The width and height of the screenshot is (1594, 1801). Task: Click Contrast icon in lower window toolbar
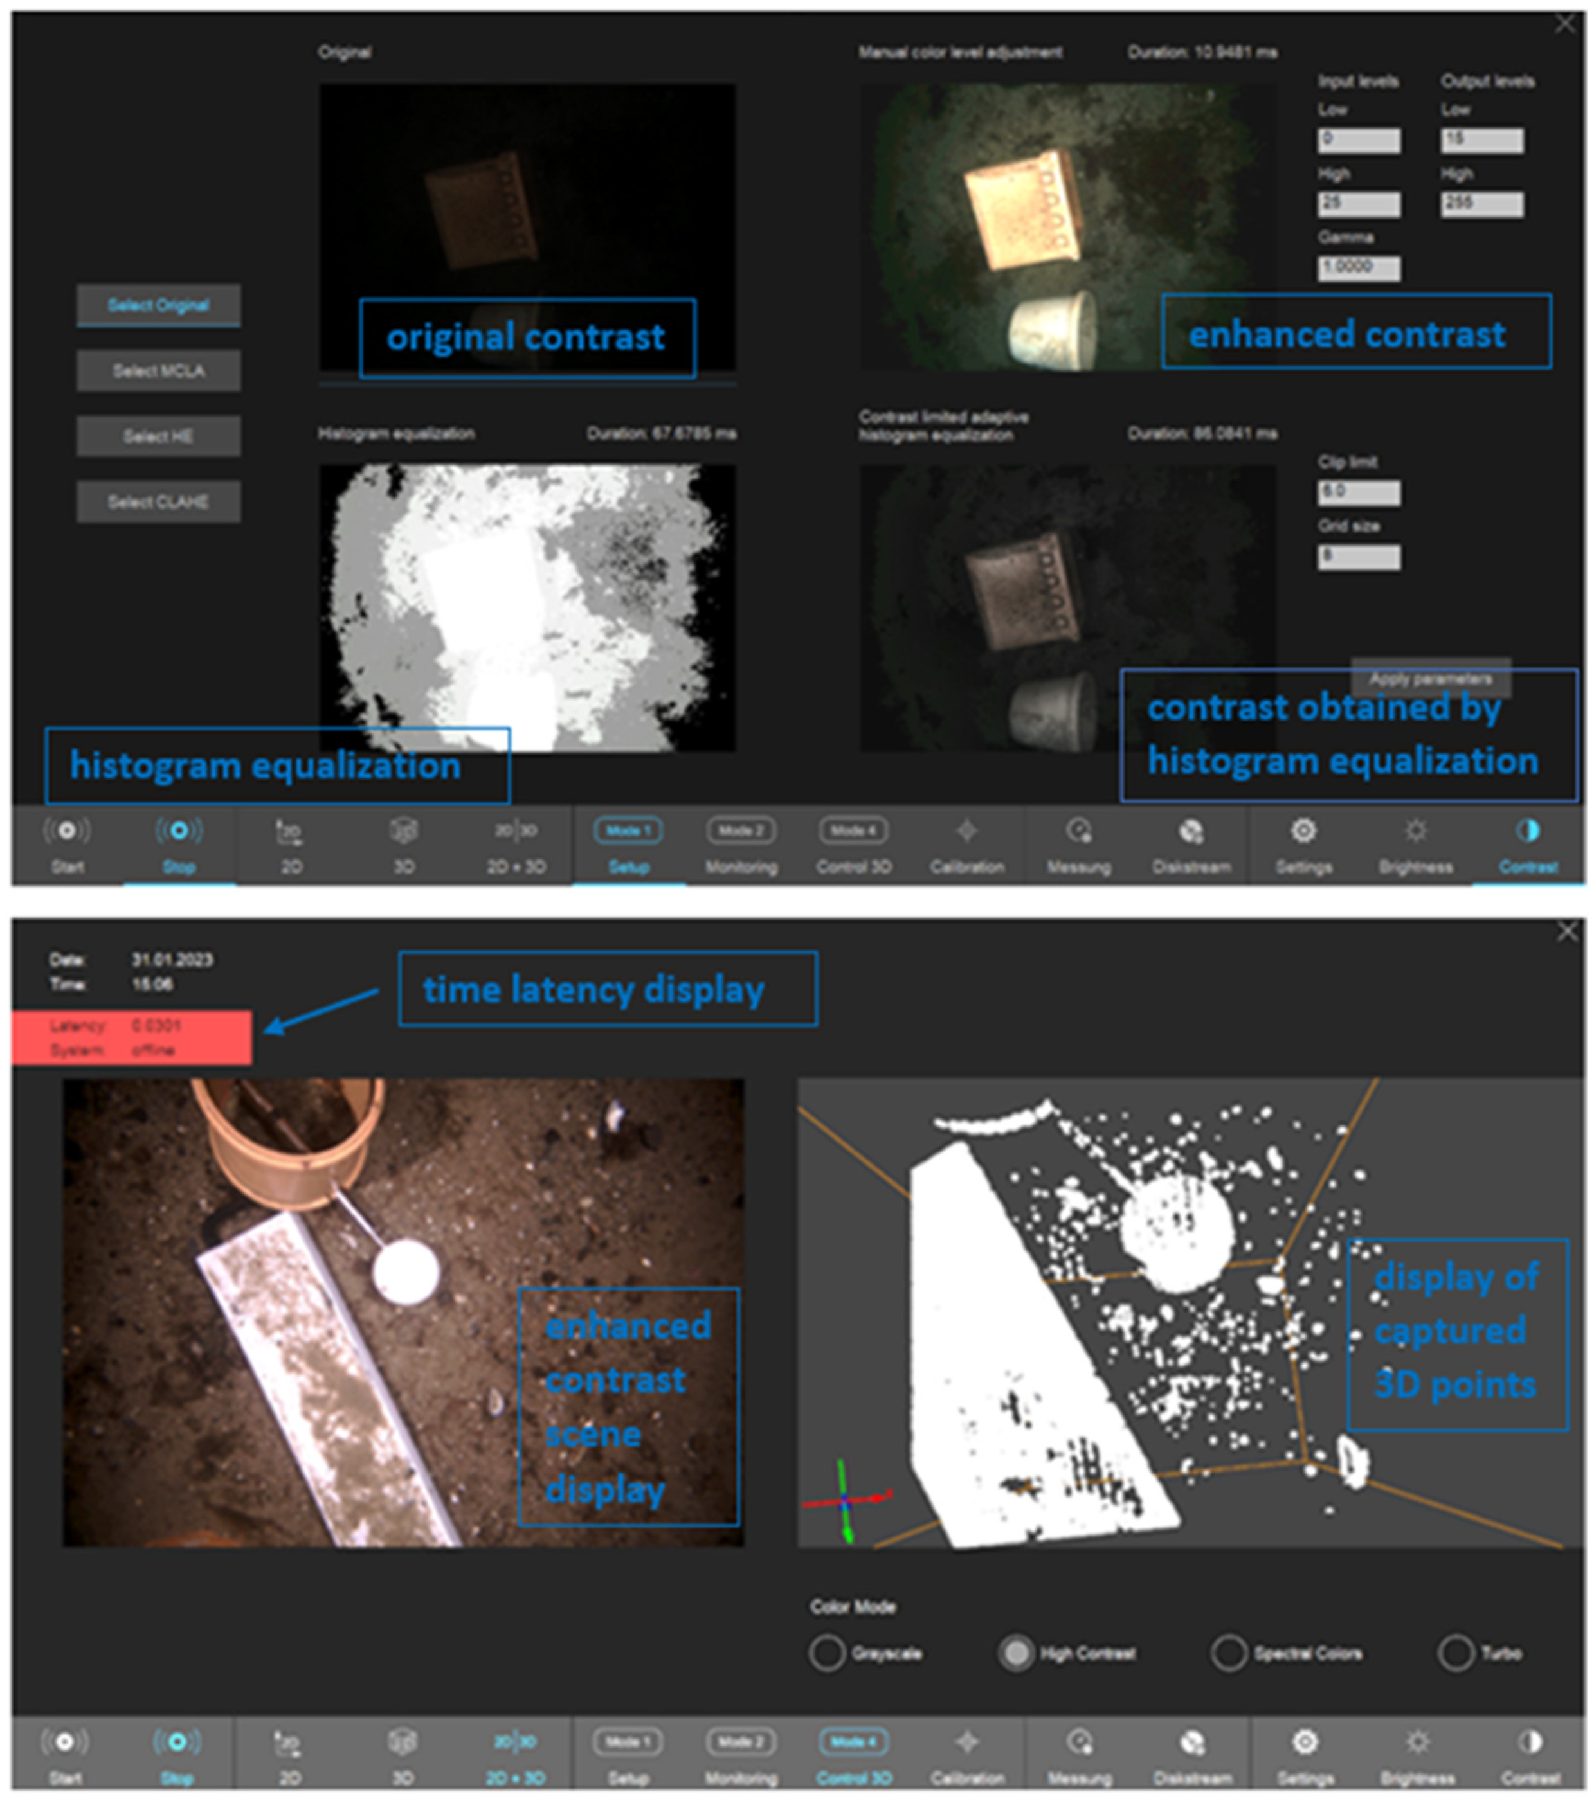[x=1530, y=1742]
